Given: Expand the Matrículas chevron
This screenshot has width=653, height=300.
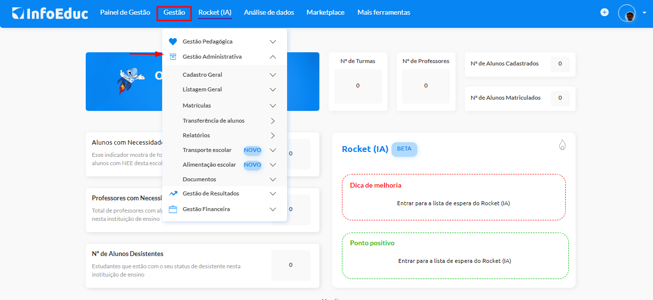Looking at the screenshot, I should tap(273, 106).
